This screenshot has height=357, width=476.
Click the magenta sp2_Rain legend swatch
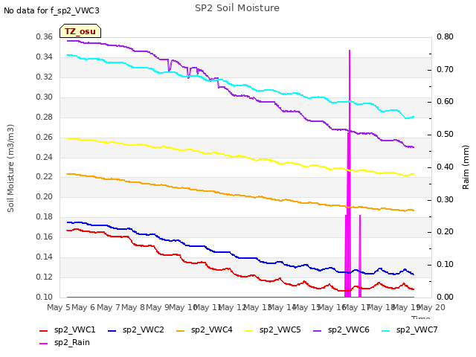[44, 344]
